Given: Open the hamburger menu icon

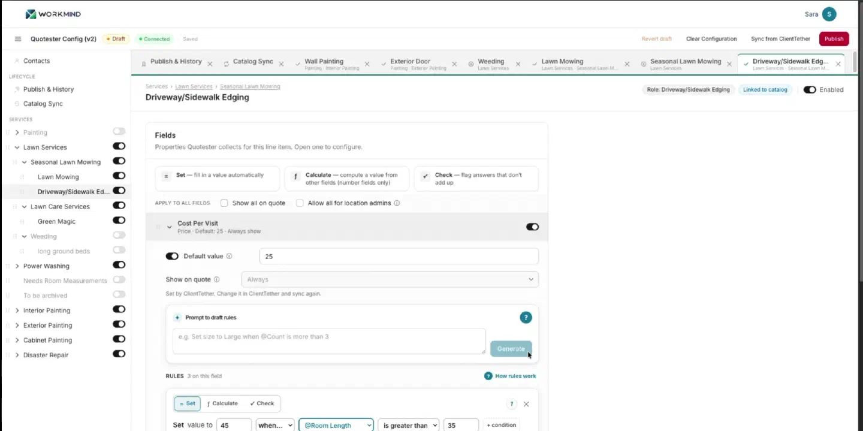Looking at the screenshot, I should (18, 39).
